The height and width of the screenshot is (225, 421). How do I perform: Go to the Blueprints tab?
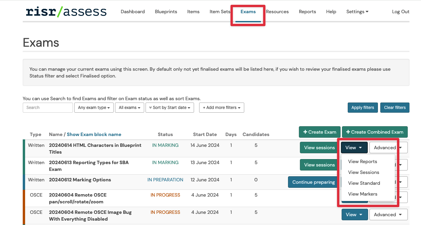(x=166, y=12)
